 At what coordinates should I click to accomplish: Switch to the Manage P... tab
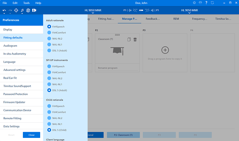[x=130, y=19]
